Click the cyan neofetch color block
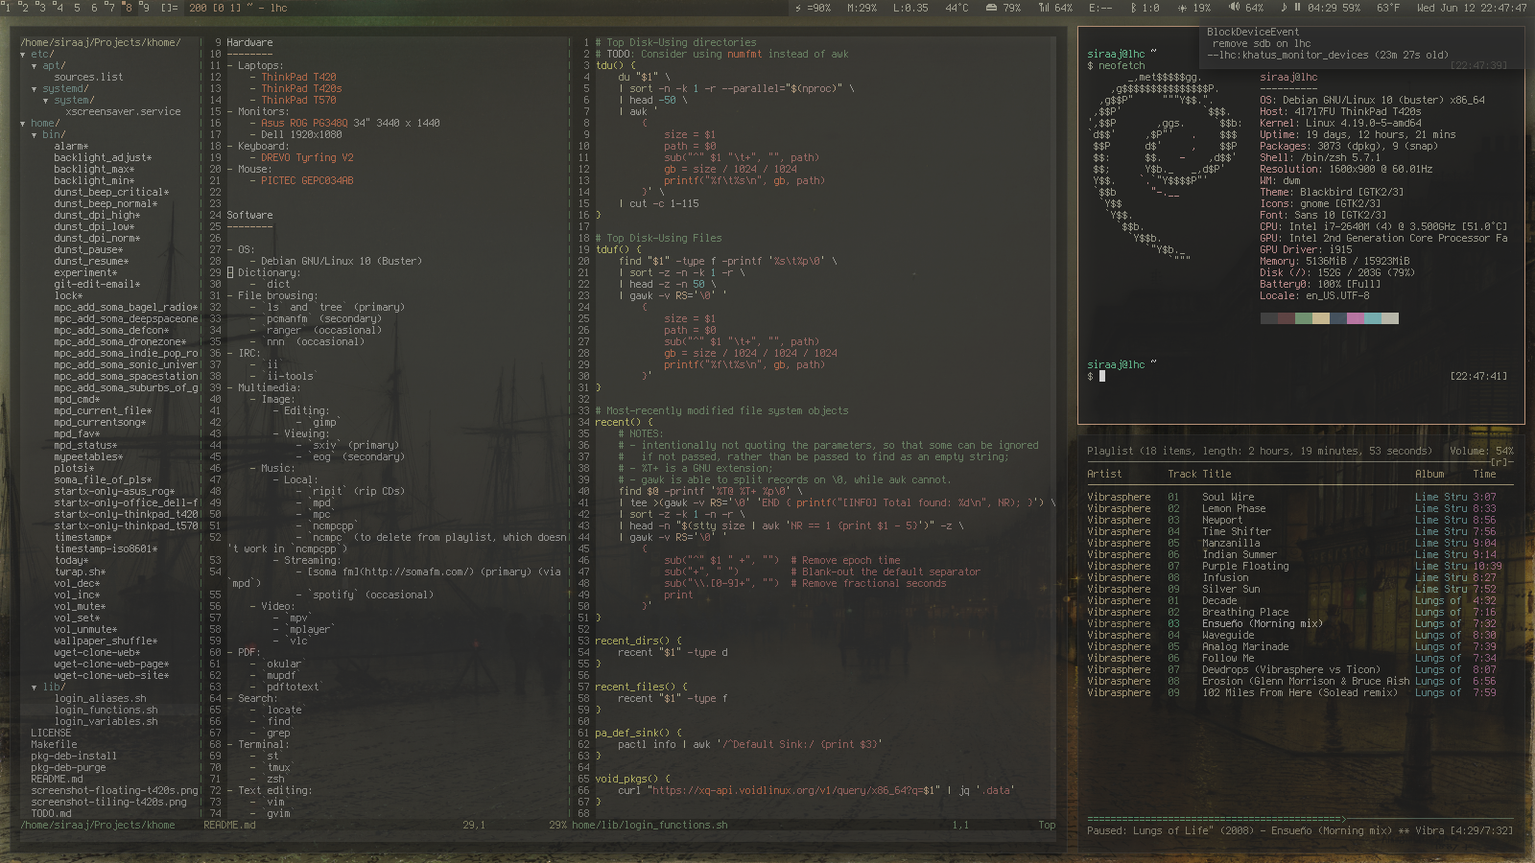 click(x=1372, y=318)
